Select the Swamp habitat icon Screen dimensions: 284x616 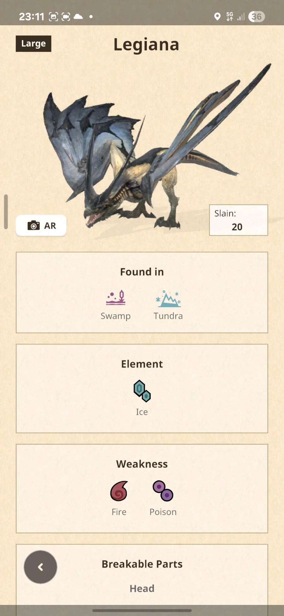point(115,298)
